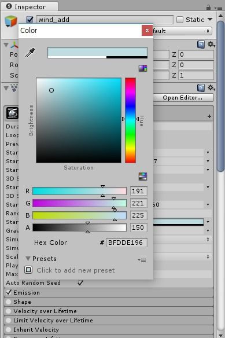225x338 pixels.
Task: Click Hex Color field BFDDE196
Action: tap(127, 243)
